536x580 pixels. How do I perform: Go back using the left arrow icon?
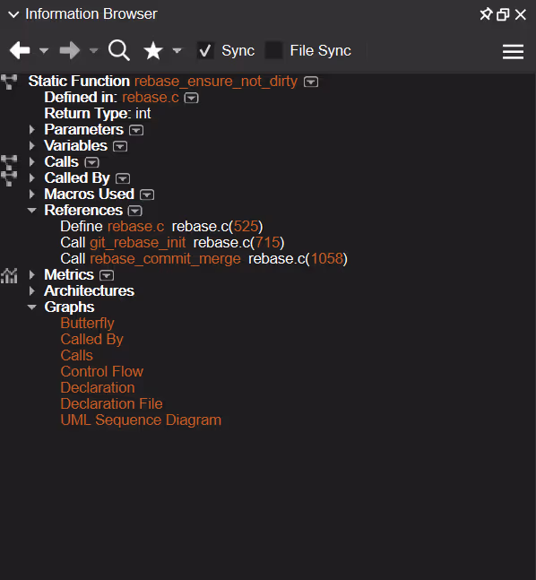pos(20,50)
